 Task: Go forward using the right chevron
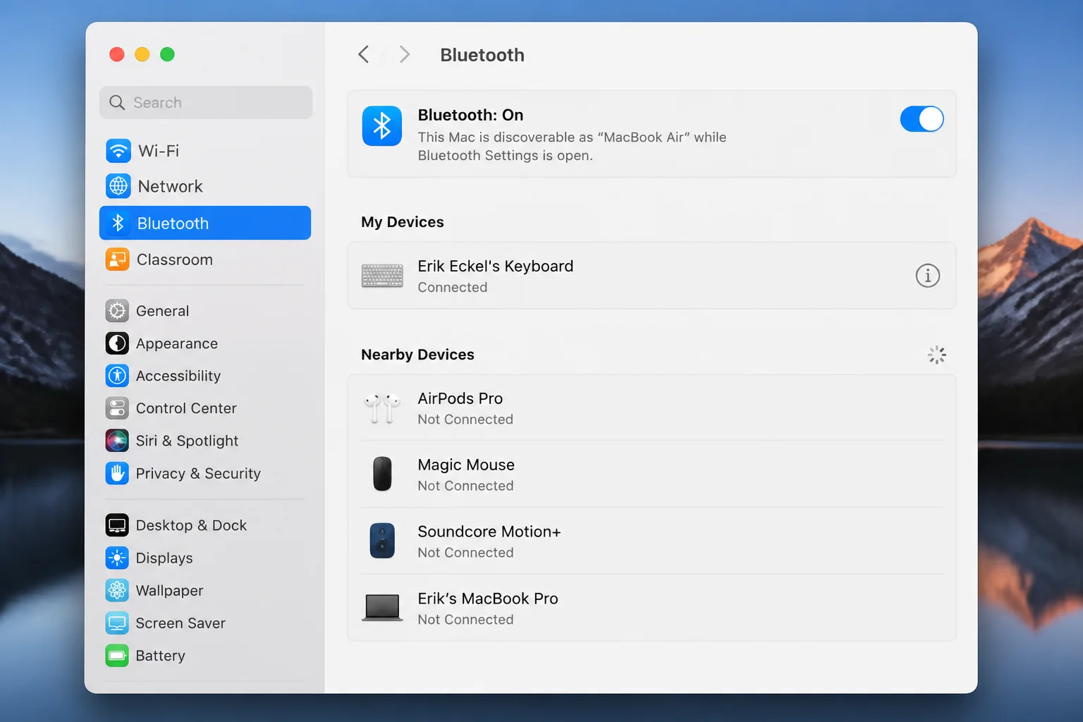click(x=404, y=54)
